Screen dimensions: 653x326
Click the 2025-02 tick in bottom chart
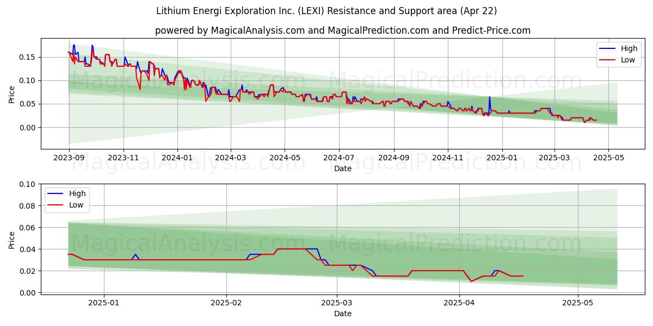[226, 304]
